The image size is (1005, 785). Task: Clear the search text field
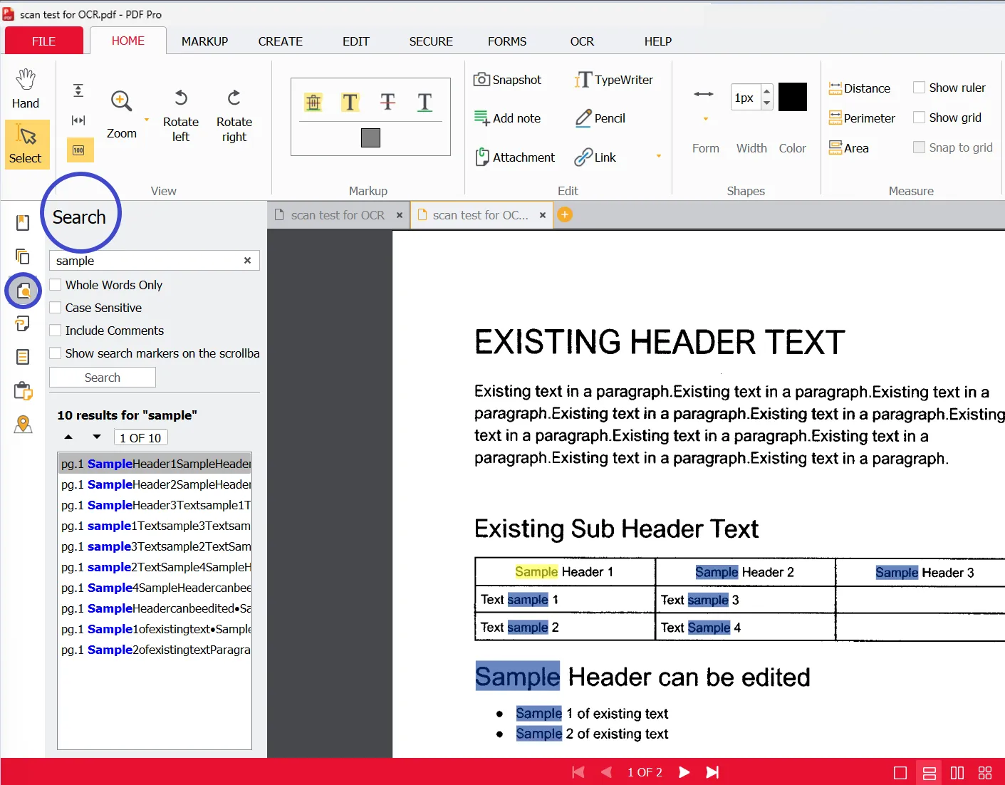(x=247, y=261)
